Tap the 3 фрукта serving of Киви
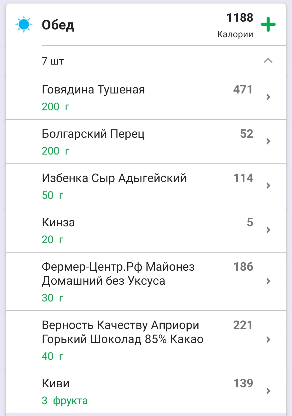 pos(65,401)
